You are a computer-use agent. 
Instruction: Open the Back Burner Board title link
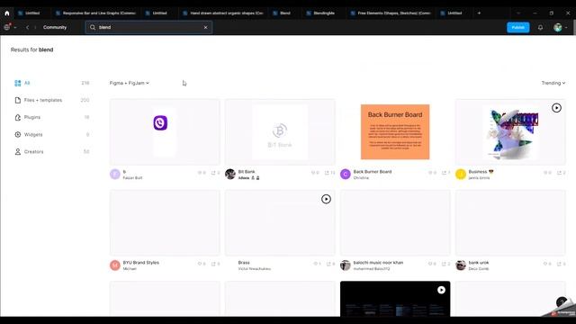[373, 172]
